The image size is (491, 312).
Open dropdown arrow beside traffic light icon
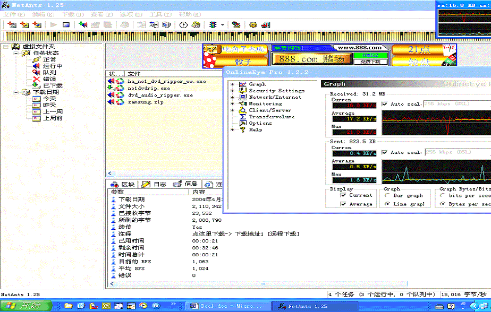[x=222, y=25]
